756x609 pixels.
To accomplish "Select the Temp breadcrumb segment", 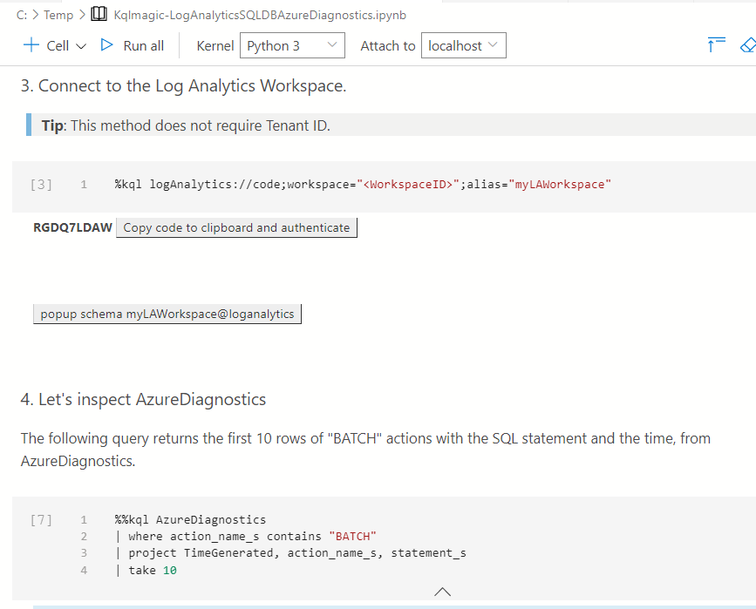I will [58, 15].
